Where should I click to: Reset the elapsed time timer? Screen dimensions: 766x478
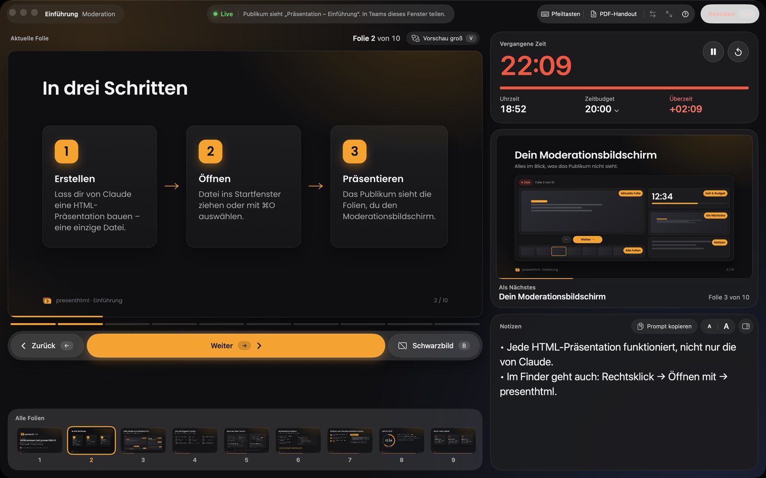(738, 52)
